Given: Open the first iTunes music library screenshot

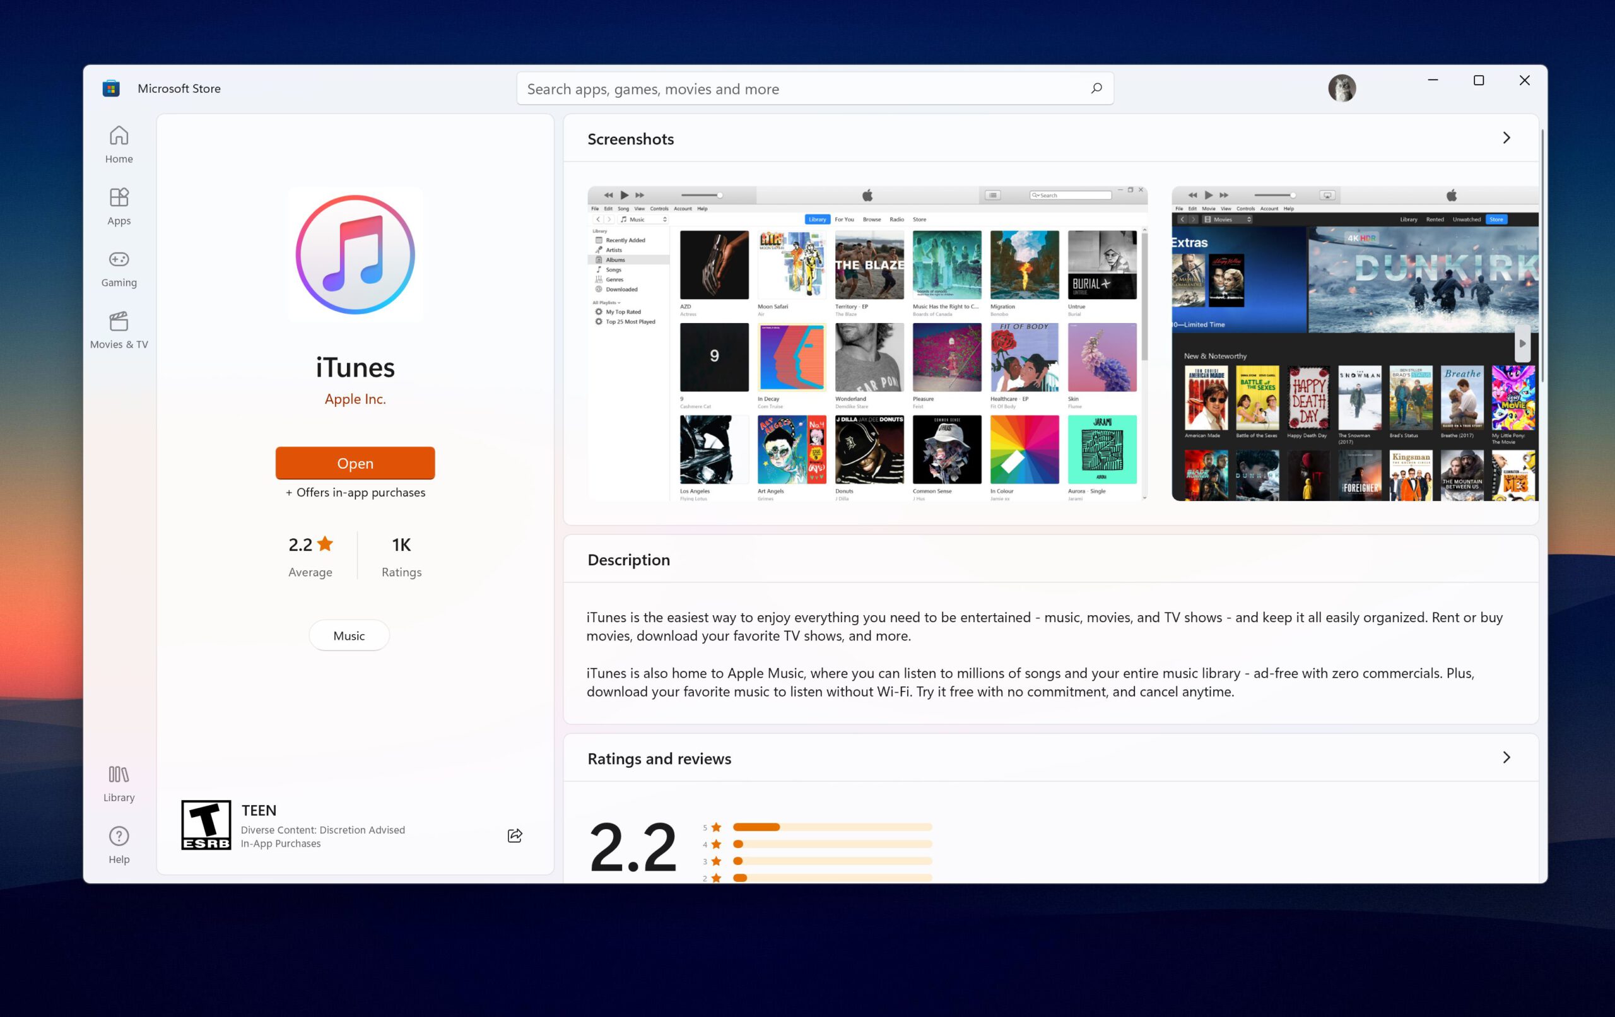Looking at the screenshot, I should coord(867,343).
